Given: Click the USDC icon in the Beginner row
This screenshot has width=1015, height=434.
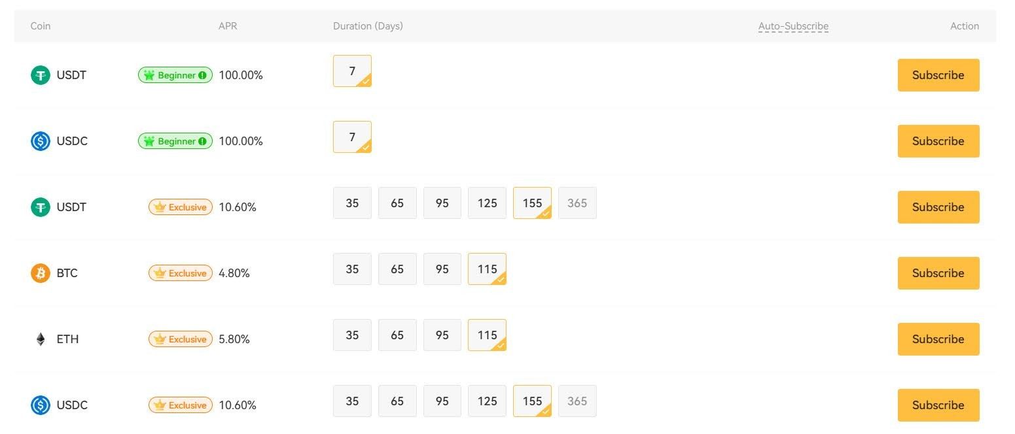Looking at the screenshot, I should click(41, 141).
